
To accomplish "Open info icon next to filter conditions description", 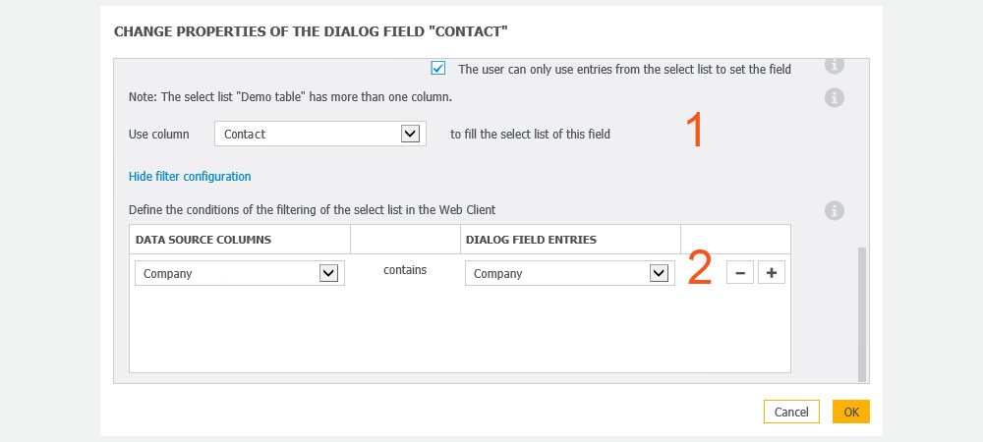I will (834, 210).
